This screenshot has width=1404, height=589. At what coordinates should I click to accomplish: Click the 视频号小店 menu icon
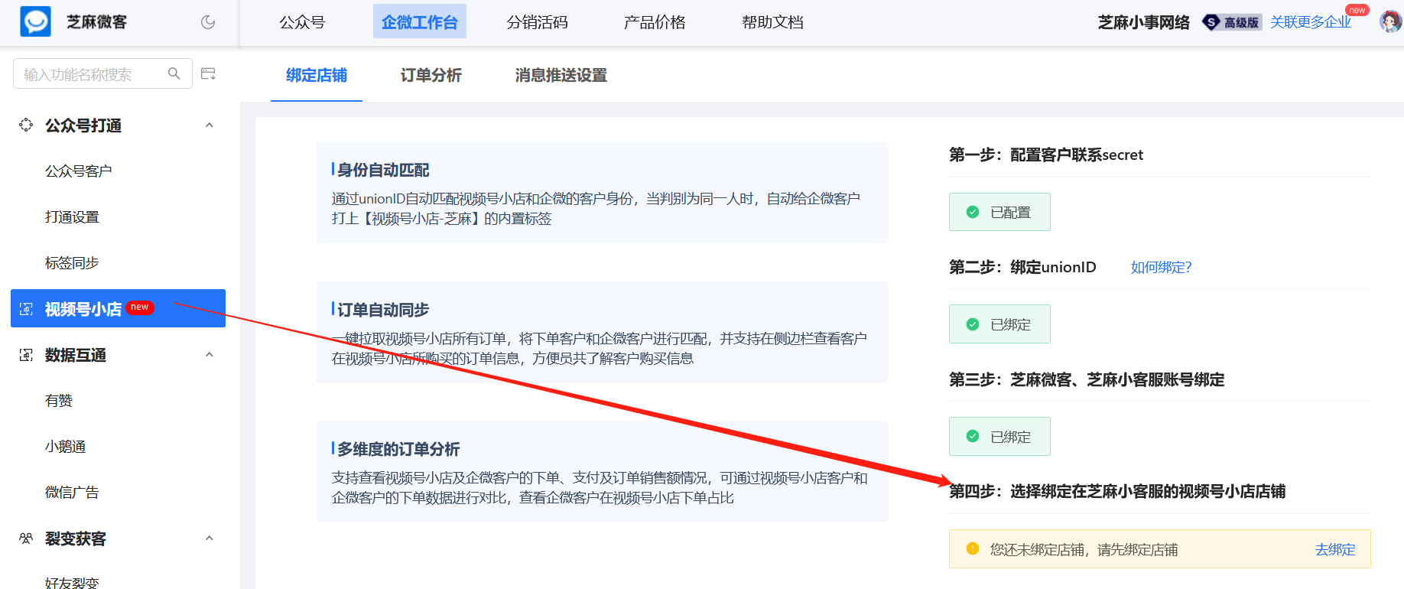click(26, 309)
